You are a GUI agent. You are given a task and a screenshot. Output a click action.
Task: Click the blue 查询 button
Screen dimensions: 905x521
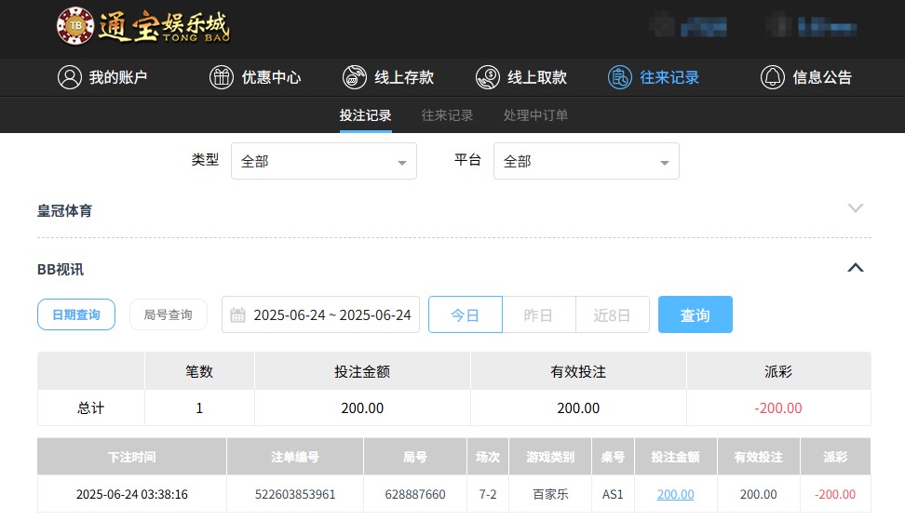tap(695, 314)
